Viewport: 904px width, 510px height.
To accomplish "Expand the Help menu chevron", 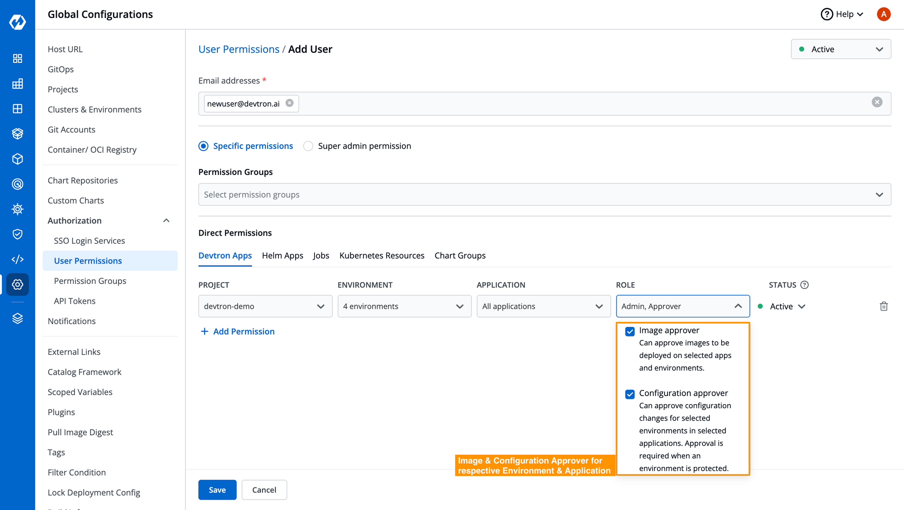I will coord(860,14).
